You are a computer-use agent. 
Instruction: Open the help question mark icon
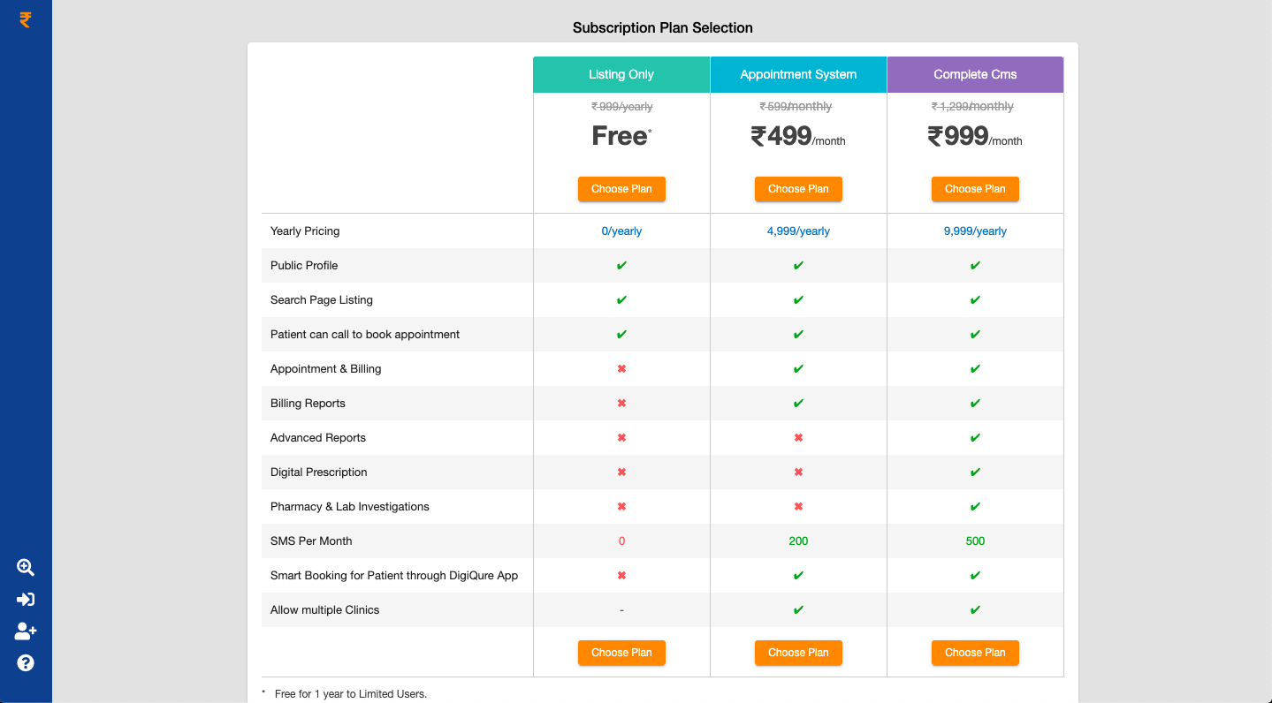pos(26,663)
